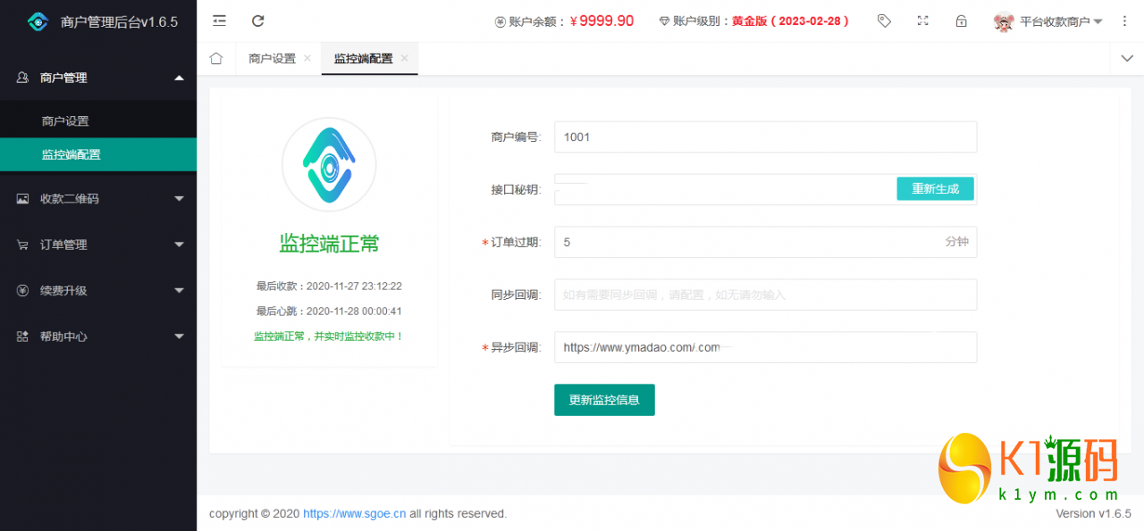
Task: Click the 订单过期 minutes input field
Action: coord(765,242)
